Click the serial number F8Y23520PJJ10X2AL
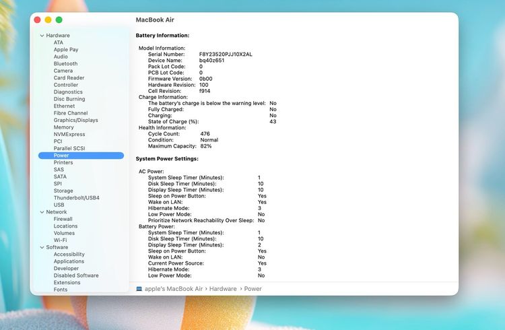Viewport: 505px width, 330px height. tap(226, 54)
